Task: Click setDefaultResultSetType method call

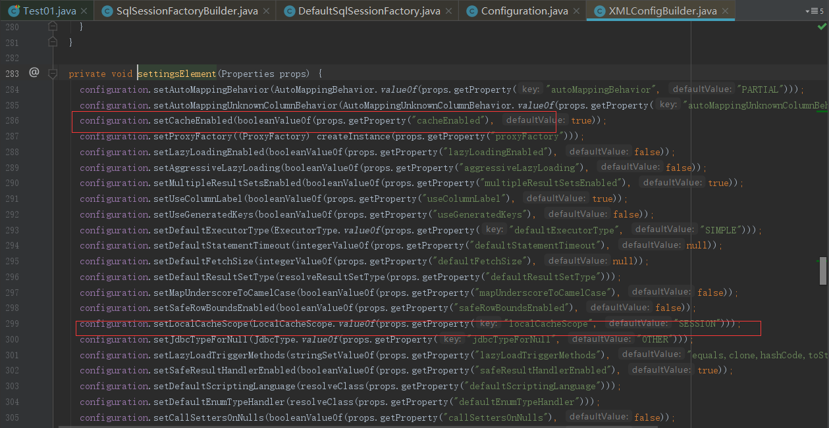Action: pyautogui.click(x=214, y=277)
